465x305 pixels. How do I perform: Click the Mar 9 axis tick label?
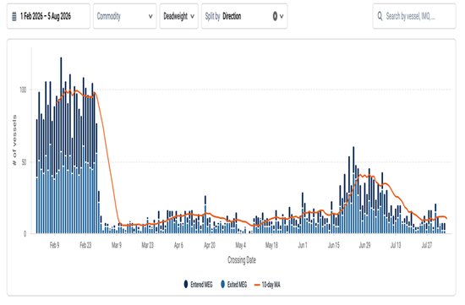[117, 245]
